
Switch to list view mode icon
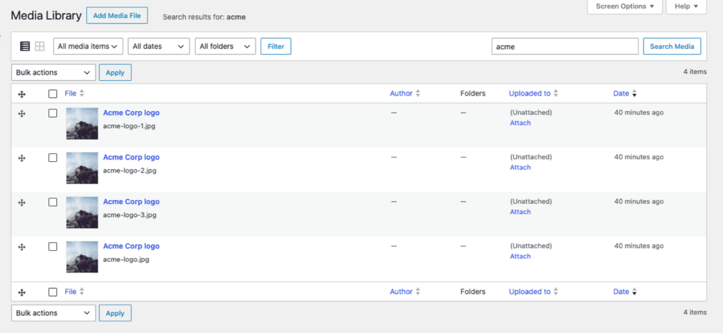click(25, 46)
